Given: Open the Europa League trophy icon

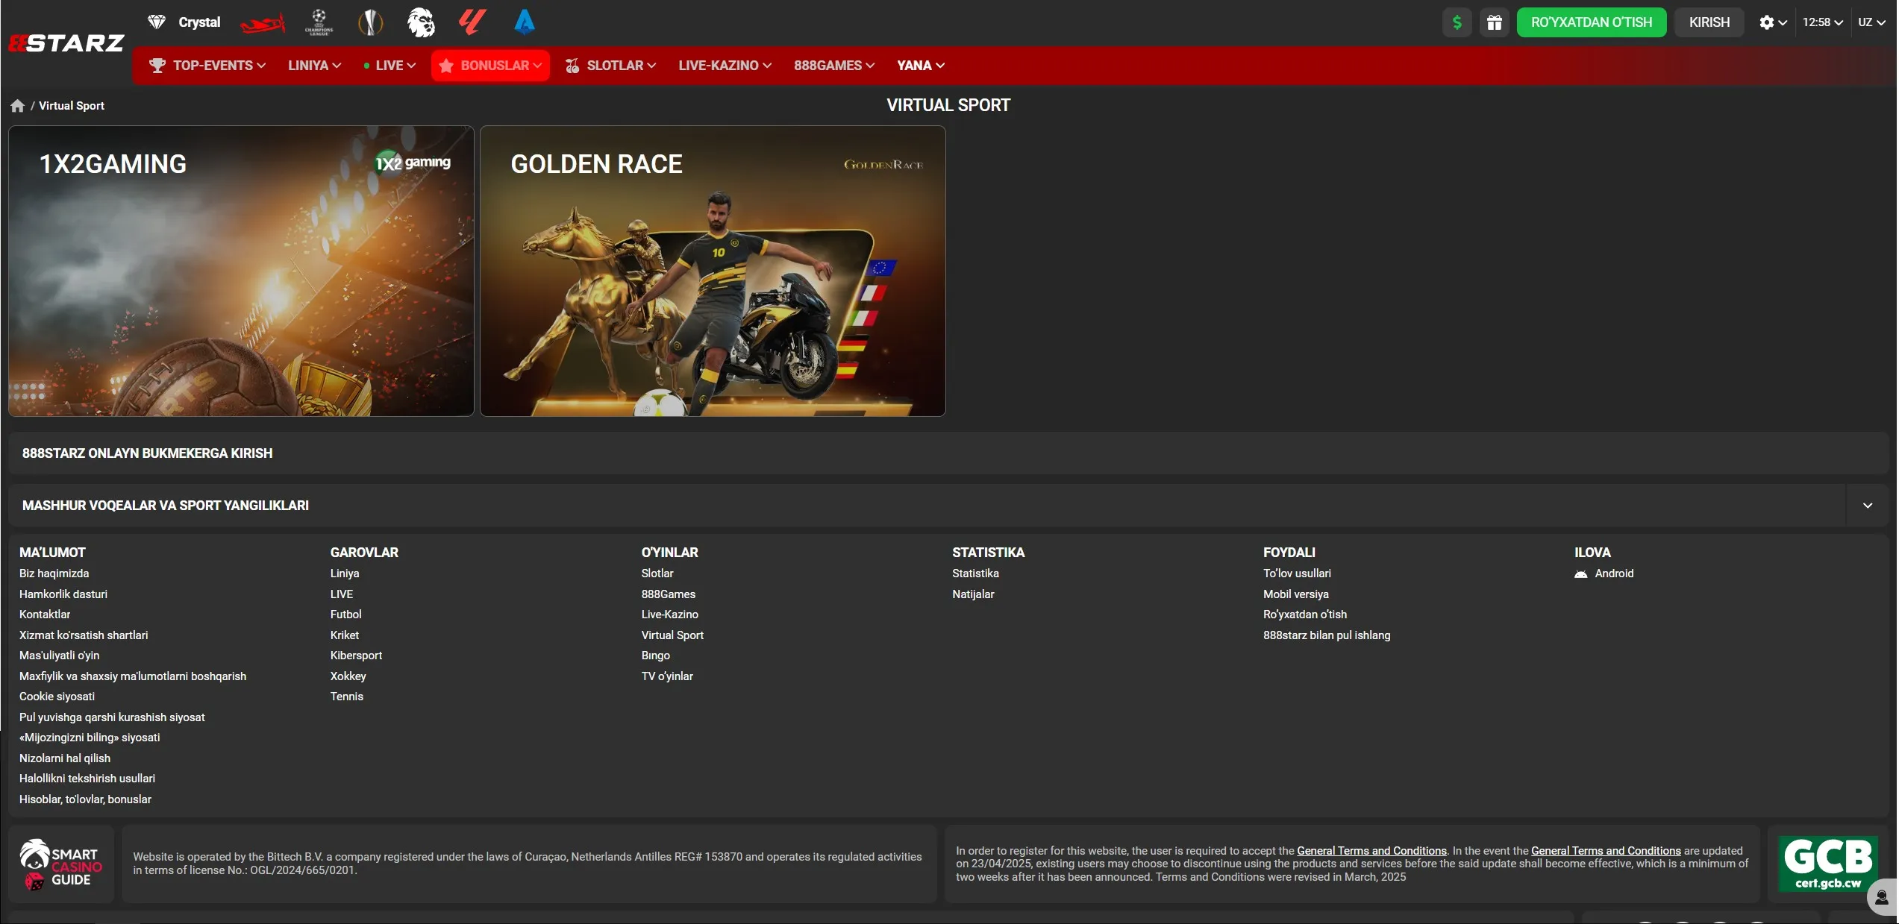Looking at the screenshot, I should (x=370, y=22).
